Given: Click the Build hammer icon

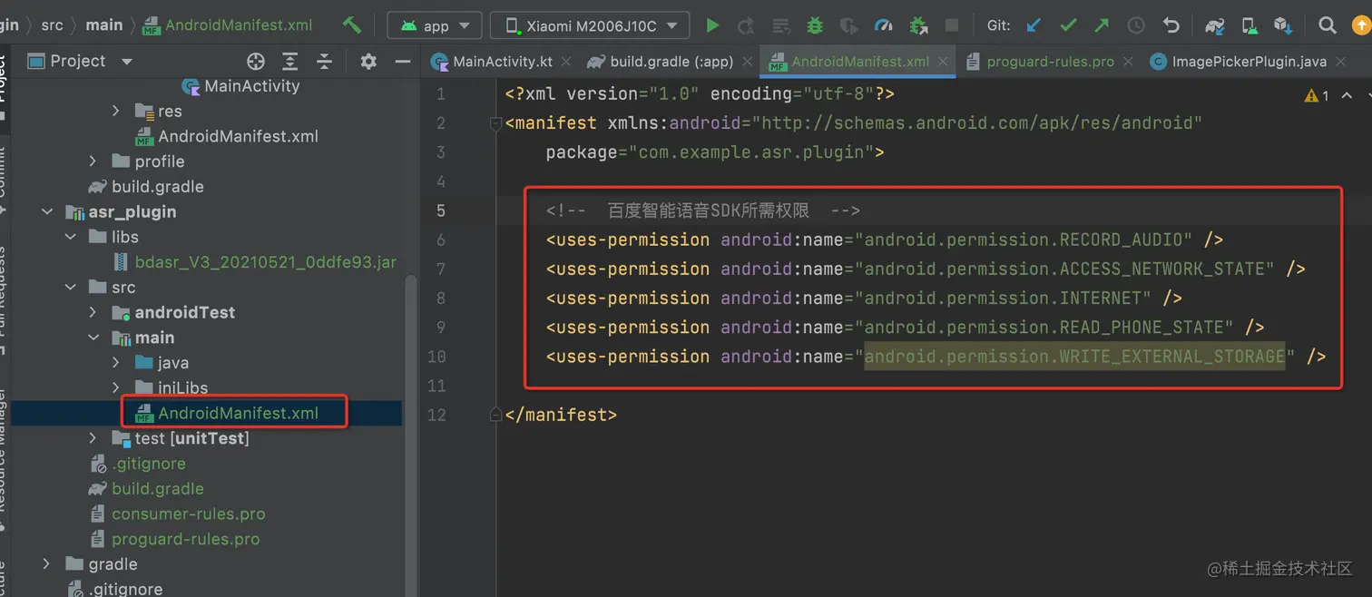Looking at the screenshot, I should (x=352, y=25).
